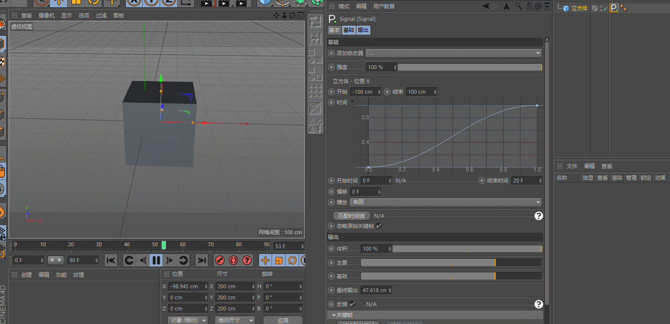The height and width of the screenshot is (324, 670).
Task: Enable position recording with the orange cross icon
Action: (x=264, y=260)
